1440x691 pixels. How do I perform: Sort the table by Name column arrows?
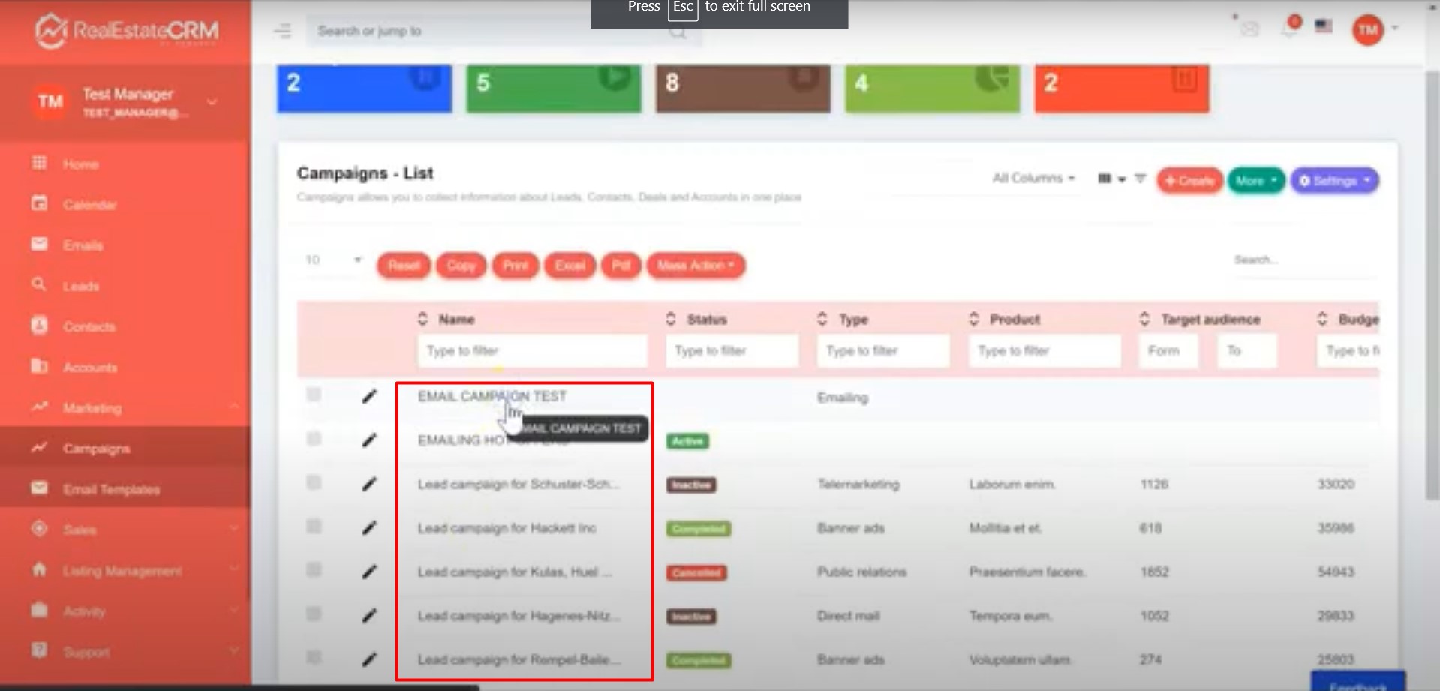(422, 319)
